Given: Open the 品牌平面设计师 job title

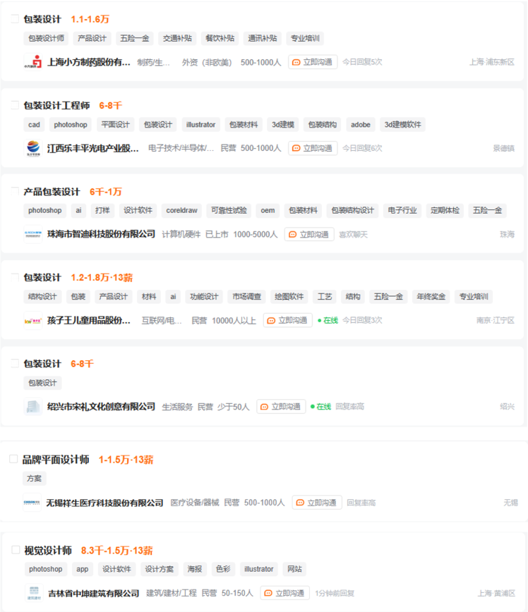Looking at the screenshot, I should [56, 460].
